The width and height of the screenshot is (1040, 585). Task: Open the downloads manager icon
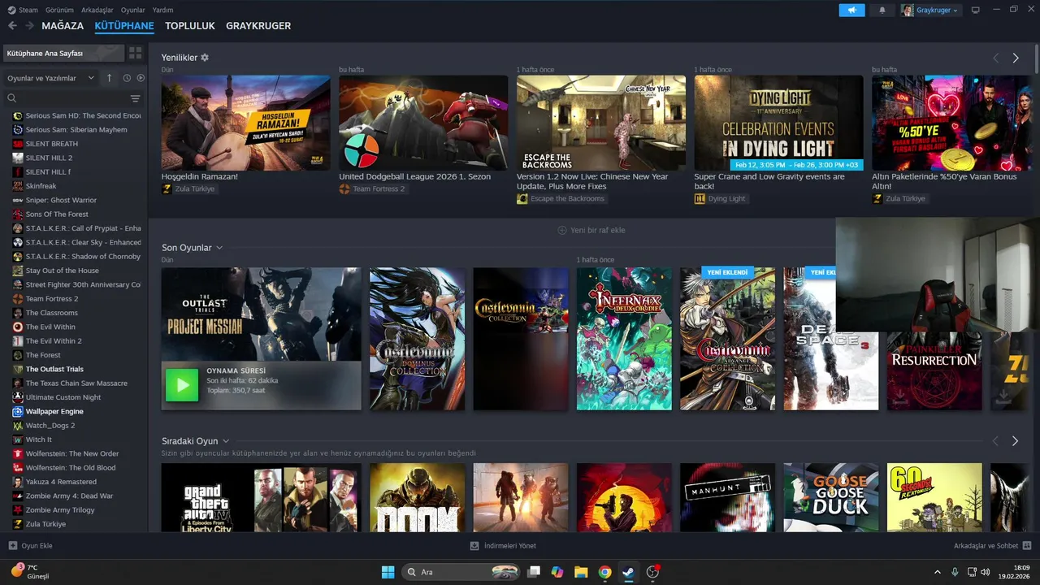474,546
